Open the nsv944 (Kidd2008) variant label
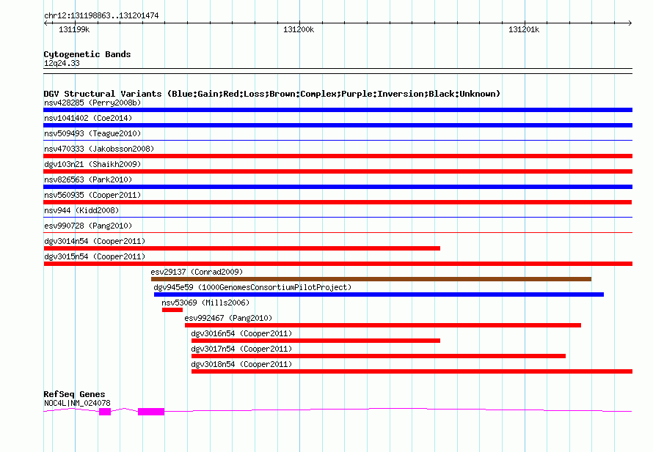Image resolution: width=653 pixels, height=452 pixels. [x=81, y=210]
